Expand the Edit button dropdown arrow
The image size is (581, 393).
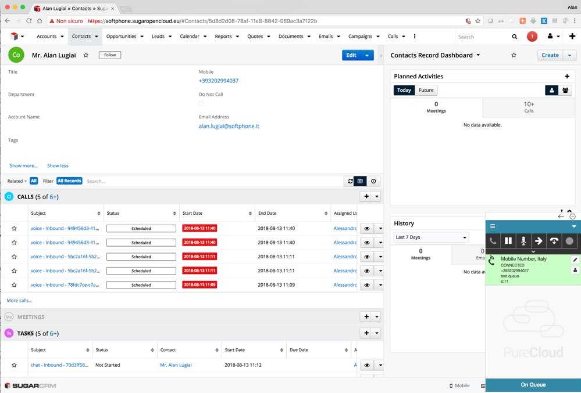(367, 55)
